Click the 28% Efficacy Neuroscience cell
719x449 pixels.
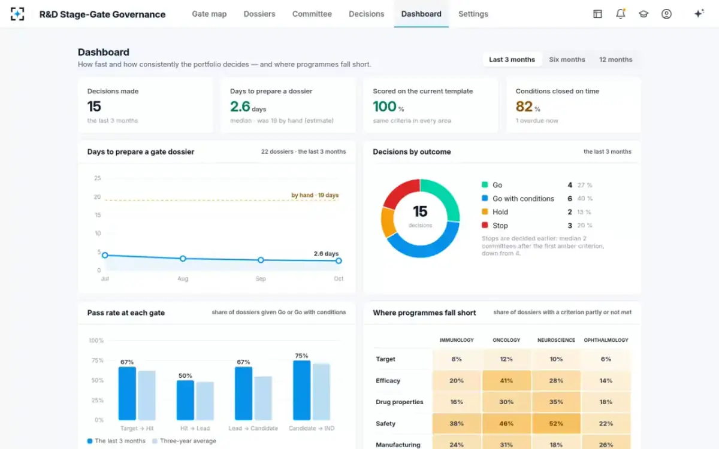click(x=556, y=381)
